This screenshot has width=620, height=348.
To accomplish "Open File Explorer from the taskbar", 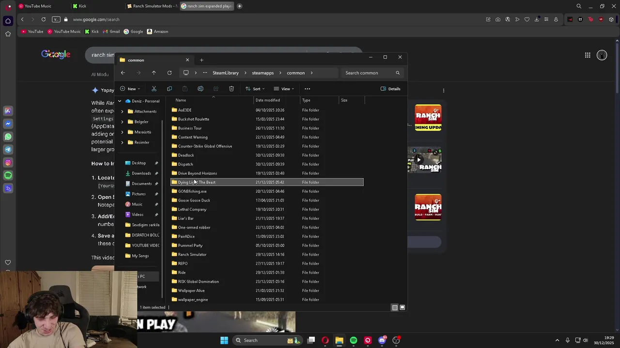I will click(x=339, y=340).
